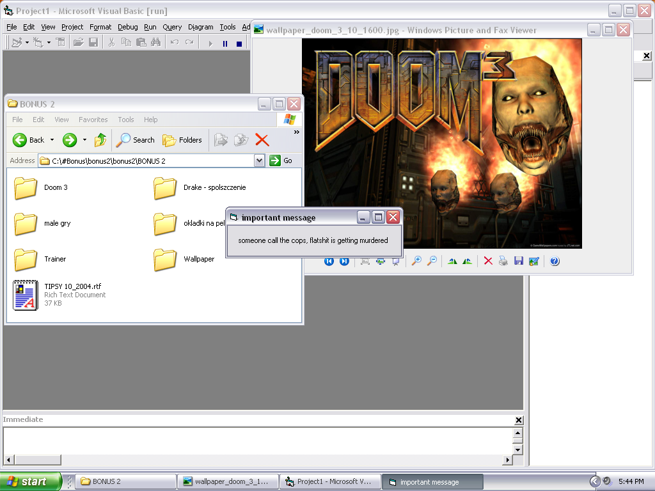Viewport: 655px width, 491px height.
Task: Open the File menu in Visual Basic
Action: tap(12, 27)
